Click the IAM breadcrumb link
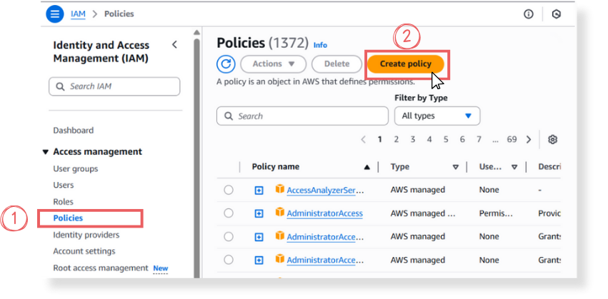The width and height of the screenshot is (608, 299). [x=78, y=14]
